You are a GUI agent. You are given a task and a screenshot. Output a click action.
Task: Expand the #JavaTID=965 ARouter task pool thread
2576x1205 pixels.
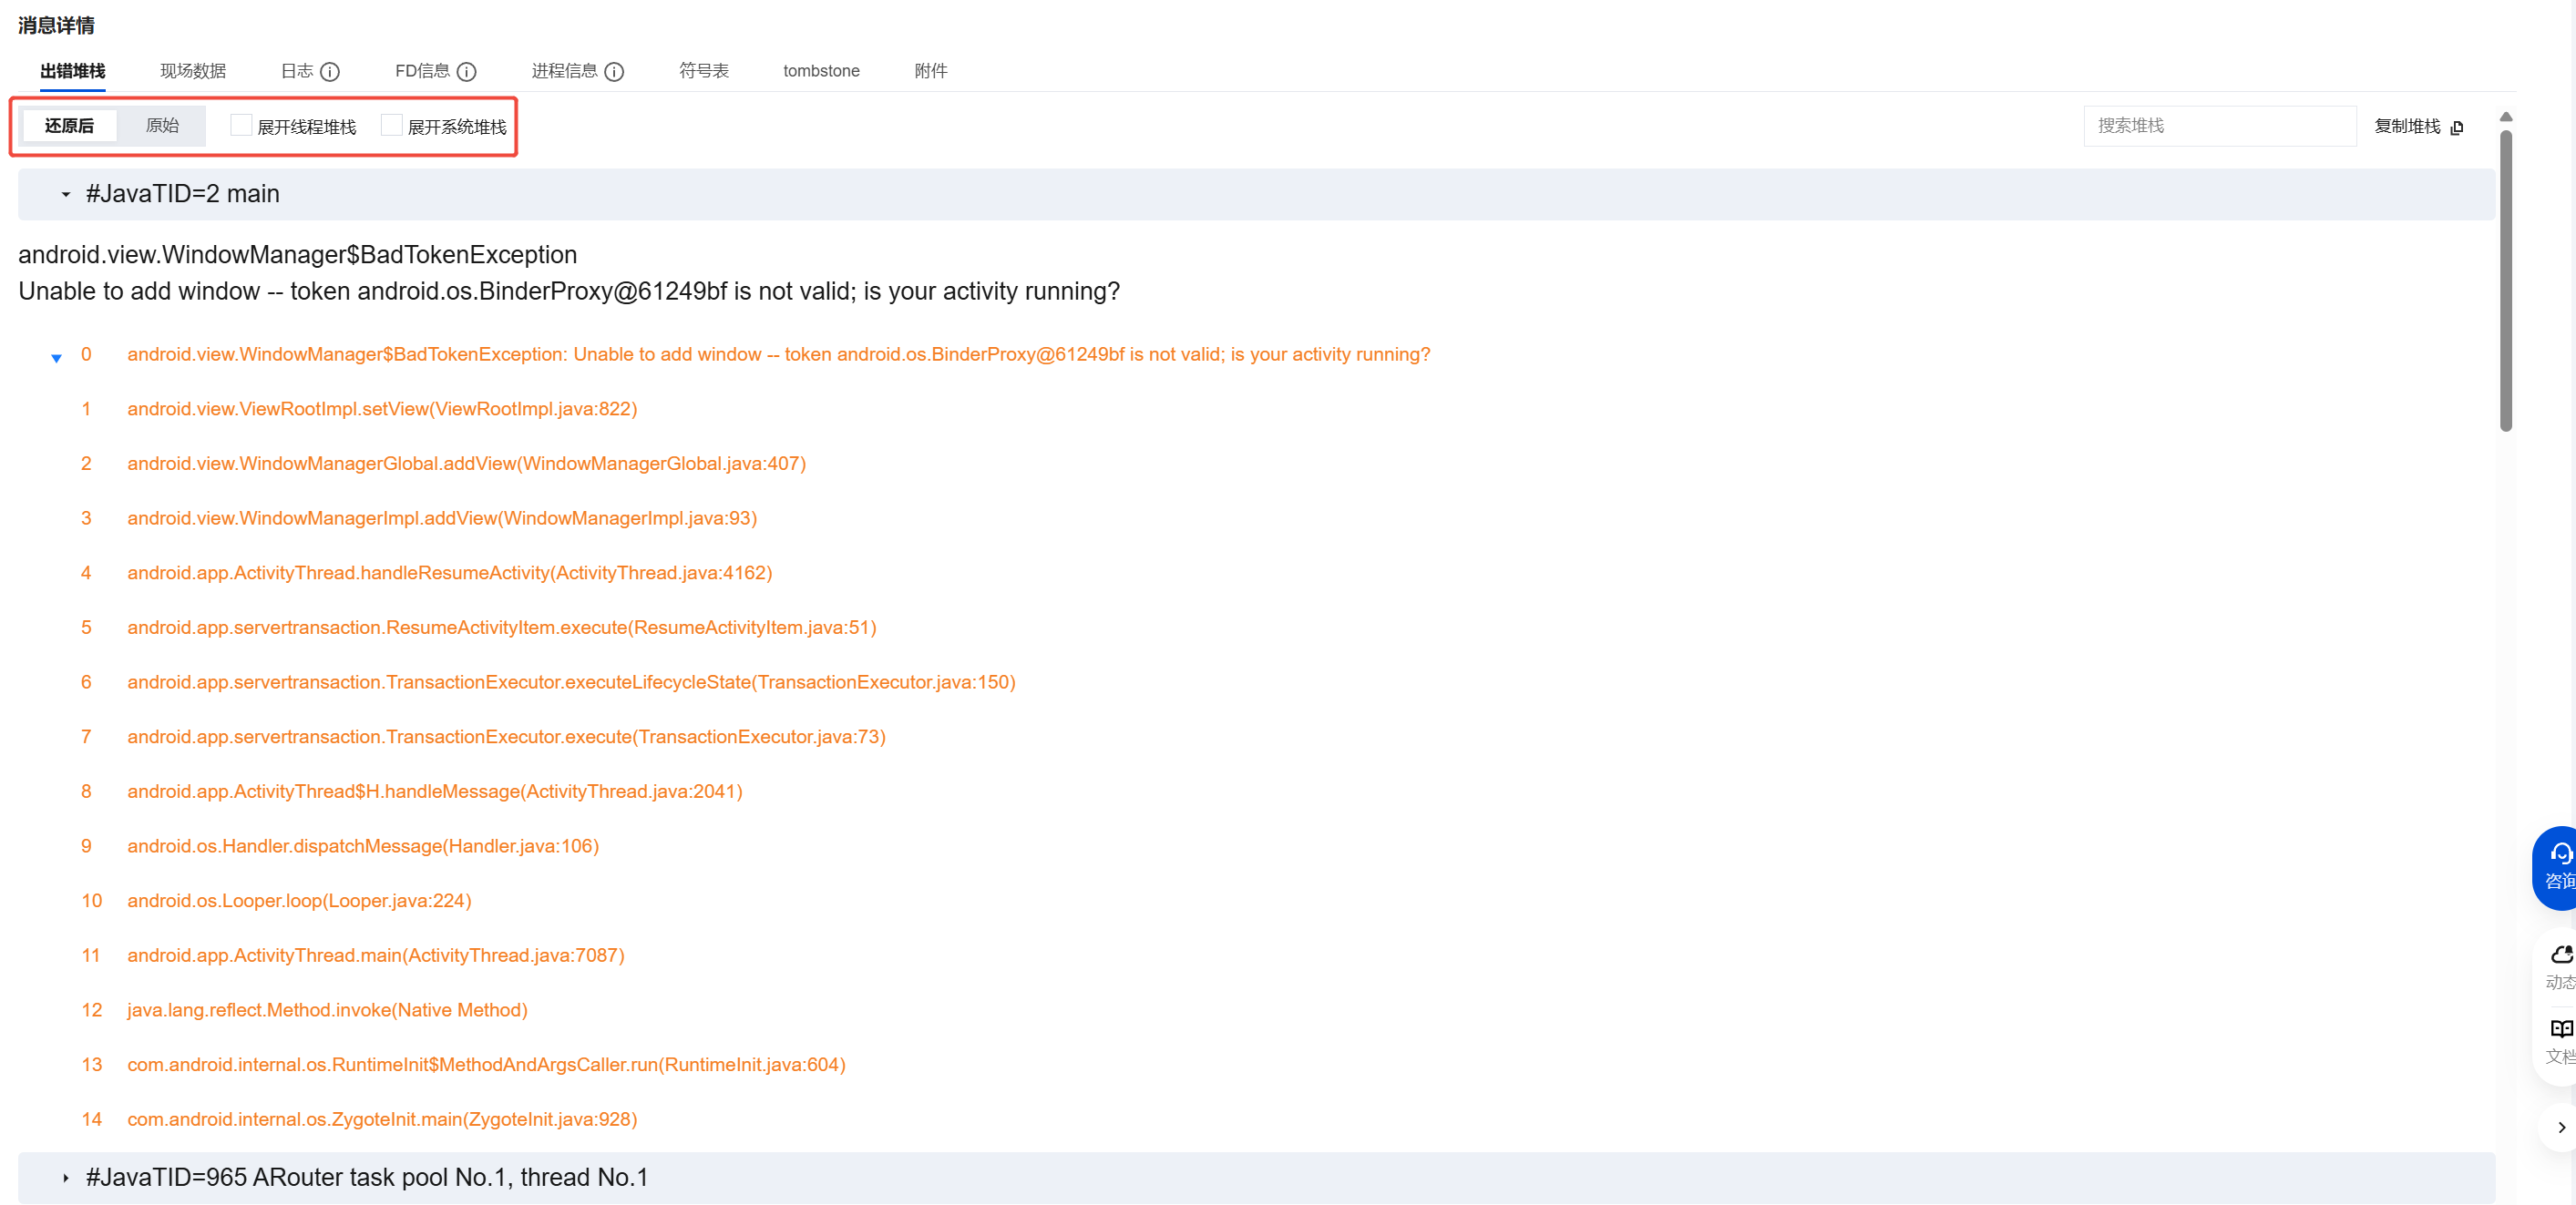pos(66,1177)
